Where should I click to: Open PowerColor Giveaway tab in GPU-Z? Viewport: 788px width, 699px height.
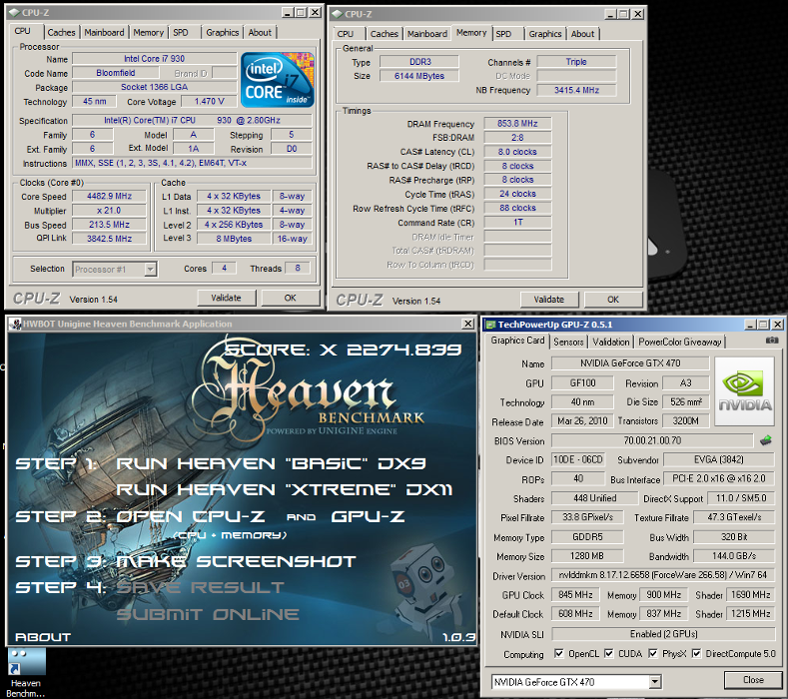pyautogui.click(x=680, y=343)
